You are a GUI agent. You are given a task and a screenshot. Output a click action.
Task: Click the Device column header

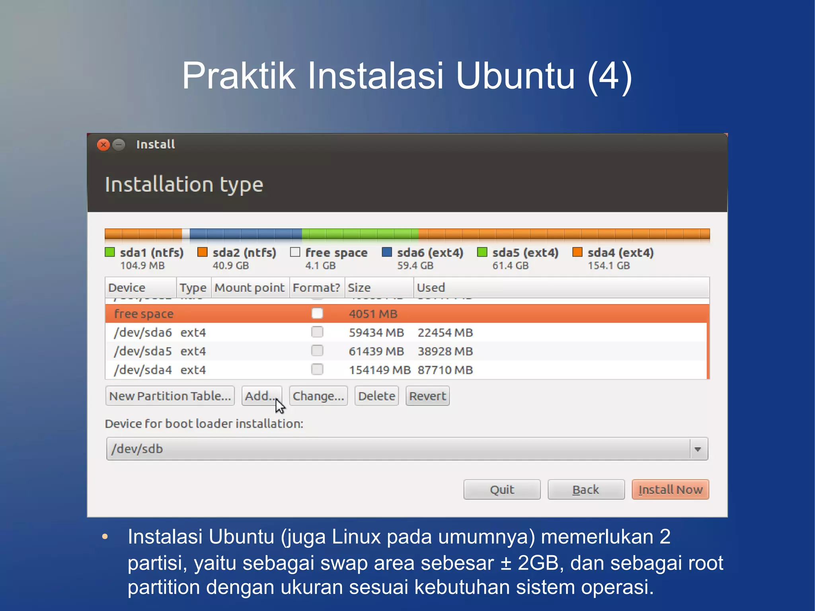[140, 287]
